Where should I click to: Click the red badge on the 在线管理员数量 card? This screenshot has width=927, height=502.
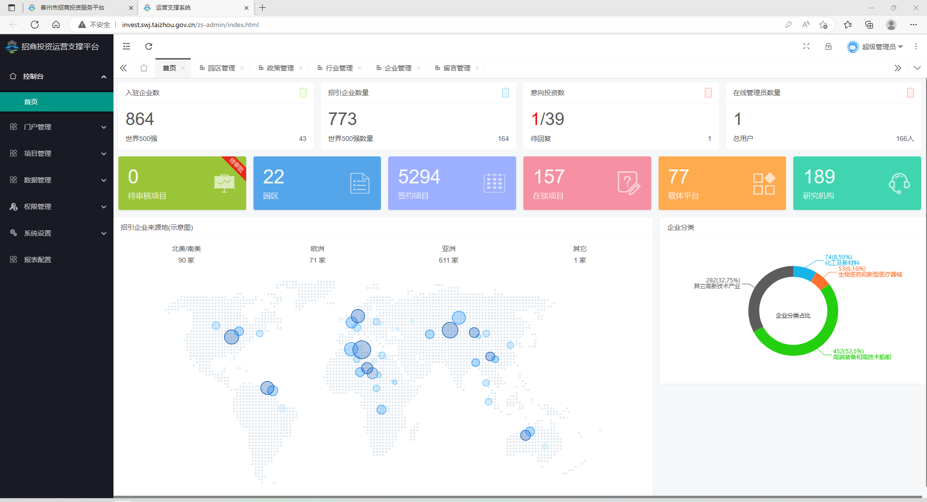[x=911, y=93]
